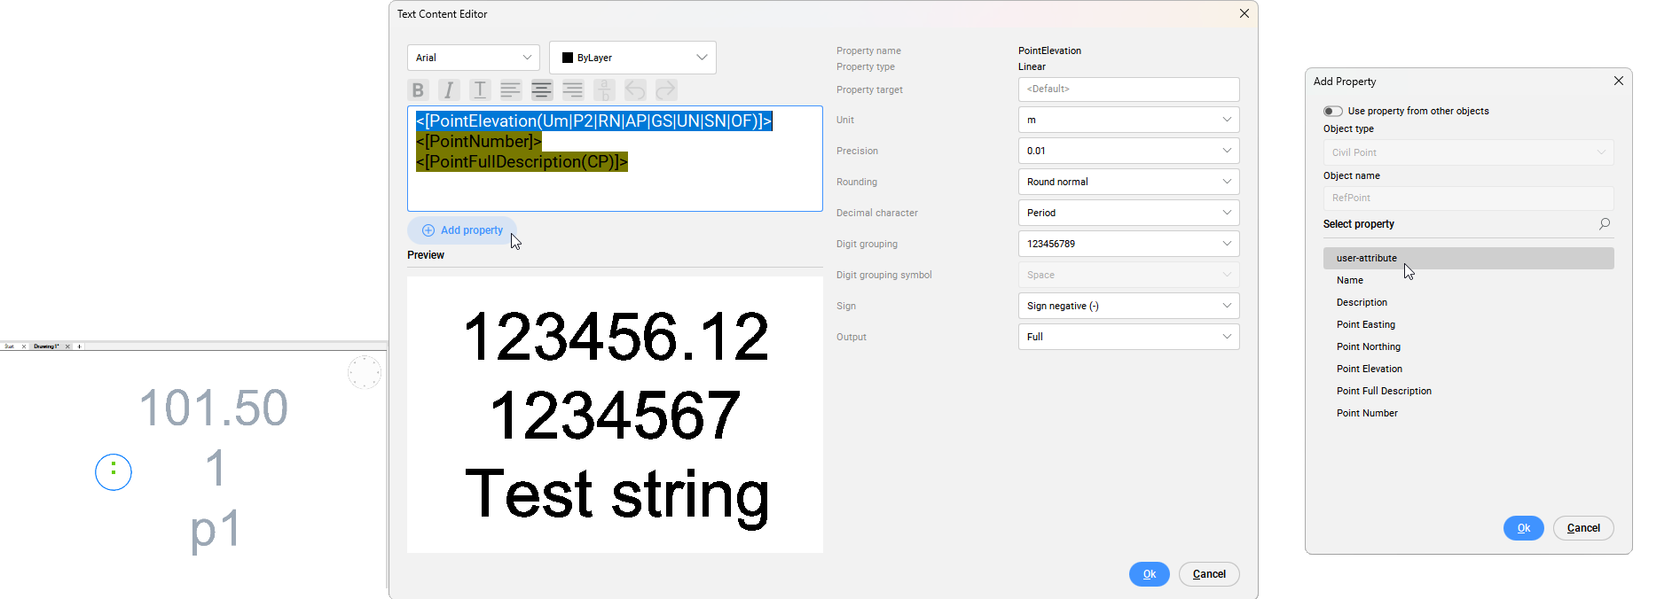
Task: Click the stacked fraction formatting icon
Action: (604, 89)
